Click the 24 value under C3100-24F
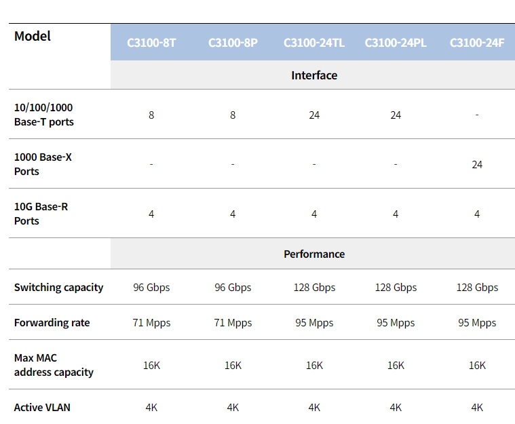515x424 pixels. pyautogui.click(x=477, y=165)
